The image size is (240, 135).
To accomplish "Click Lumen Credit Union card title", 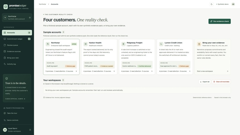I will click(x=173, y=43).
